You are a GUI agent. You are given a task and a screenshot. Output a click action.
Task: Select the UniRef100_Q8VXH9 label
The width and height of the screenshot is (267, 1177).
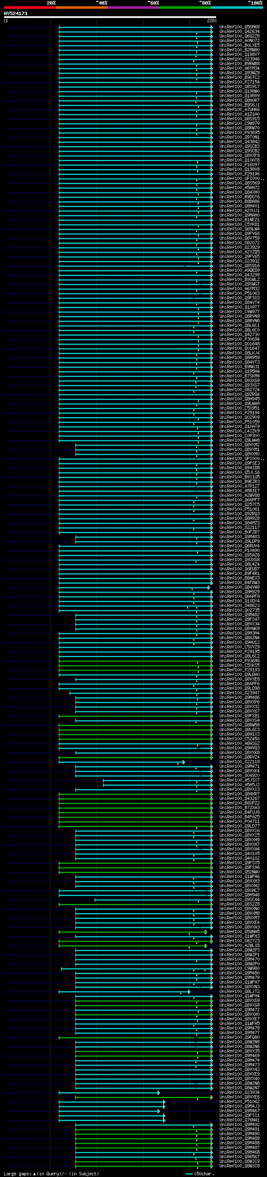click(x=239, y=840)
